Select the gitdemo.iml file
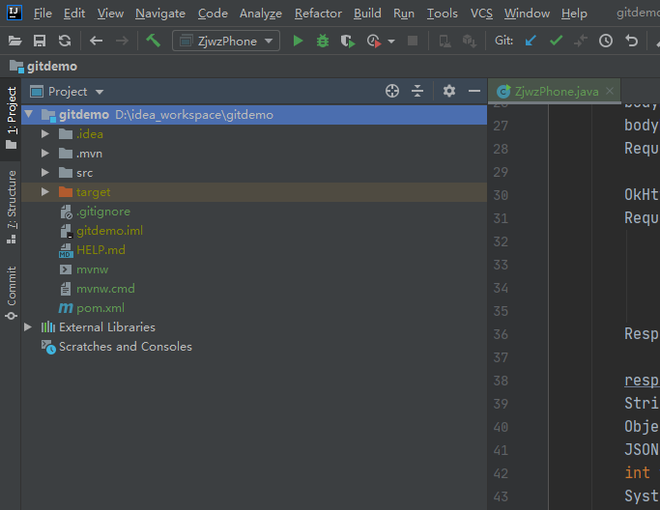The height and width of the screenshot is (510, 660). (x=109, y=231)
